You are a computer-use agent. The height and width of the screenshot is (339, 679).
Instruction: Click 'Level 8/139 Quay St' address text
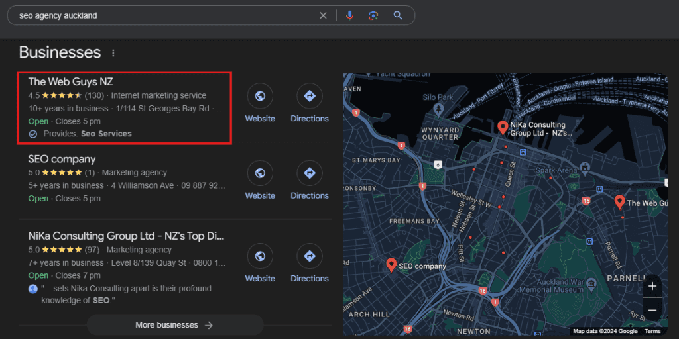pos(149,262)
